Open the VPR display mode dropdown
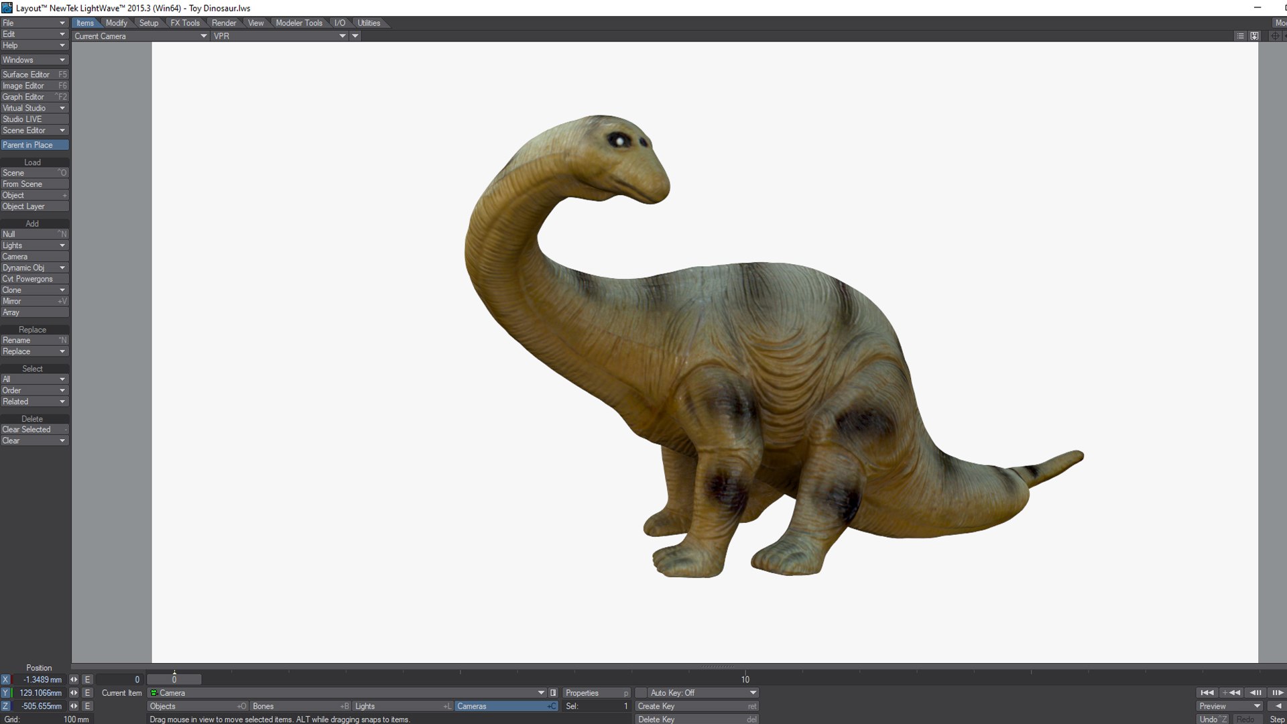Viewport: 1287px width, 724px height. (x=280, y=36)
